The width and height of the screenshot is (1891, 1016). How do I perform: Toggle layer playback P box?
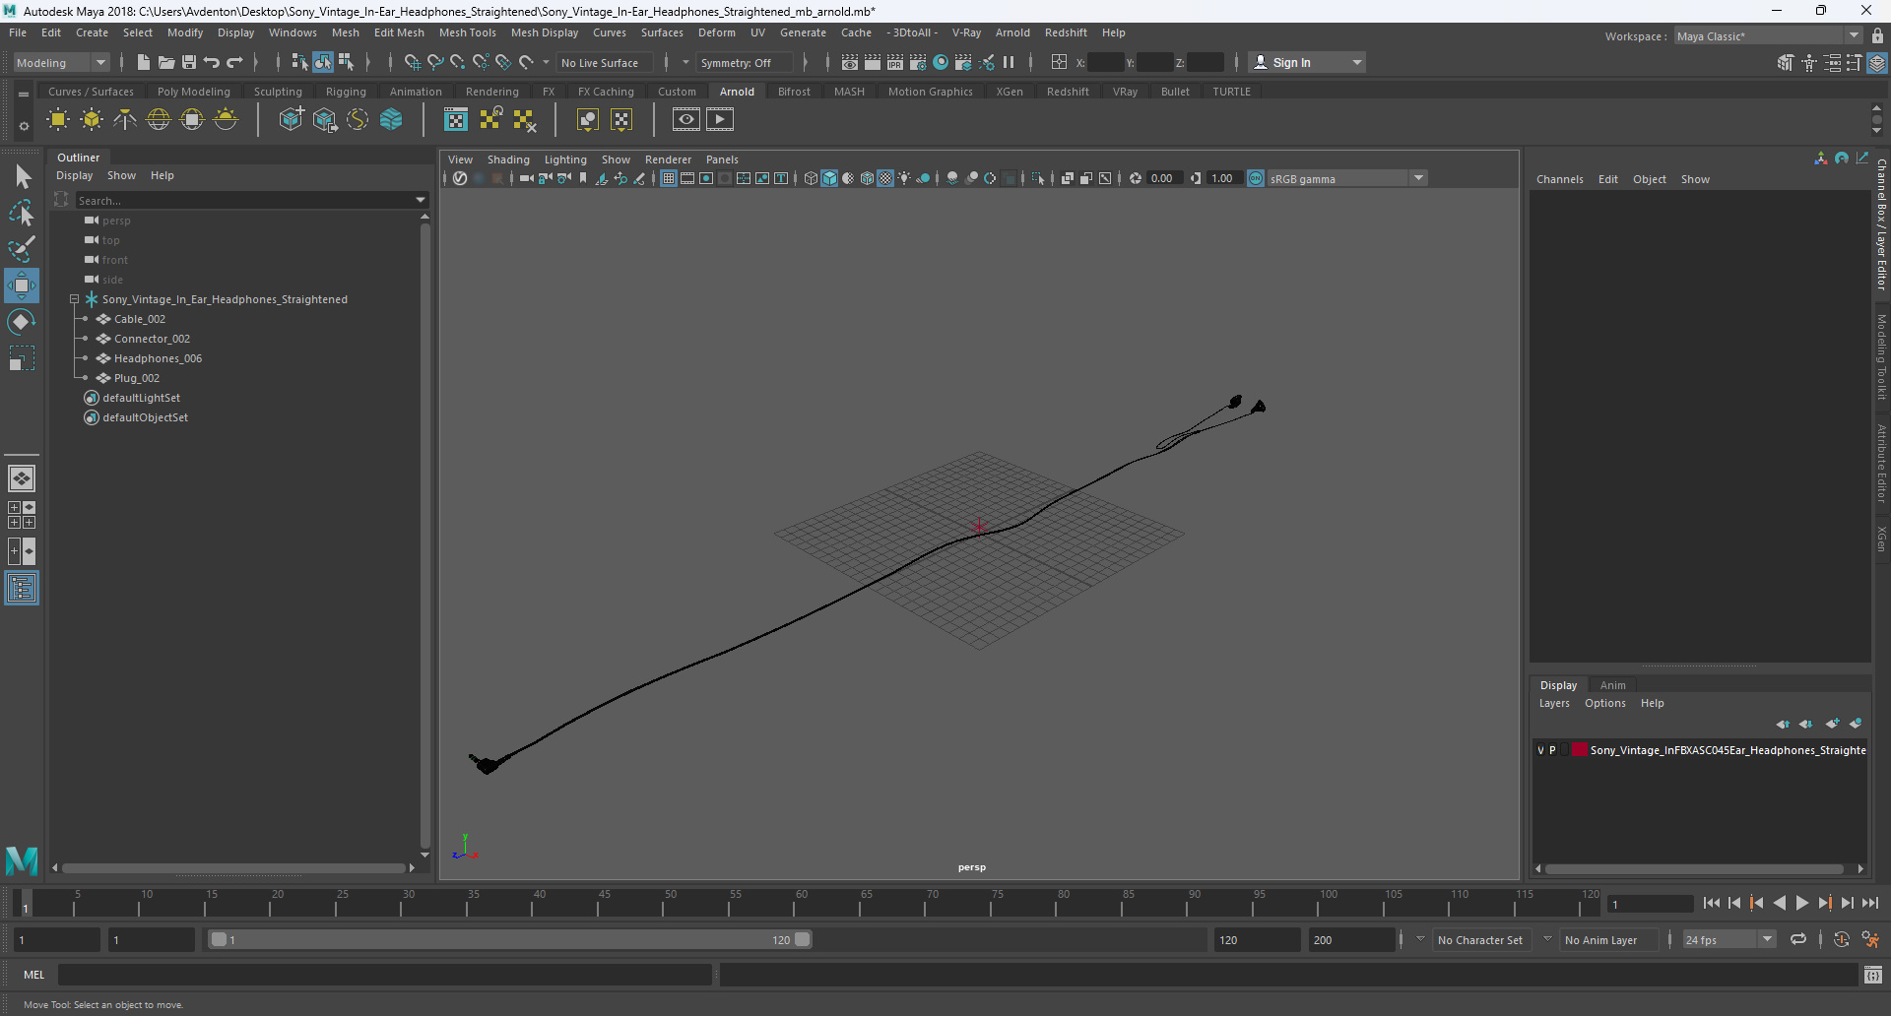[1552, 750]
